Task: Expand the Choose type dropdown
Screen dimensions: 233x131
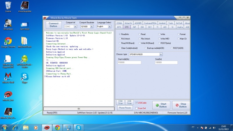Action: click(x=161, y=54)
